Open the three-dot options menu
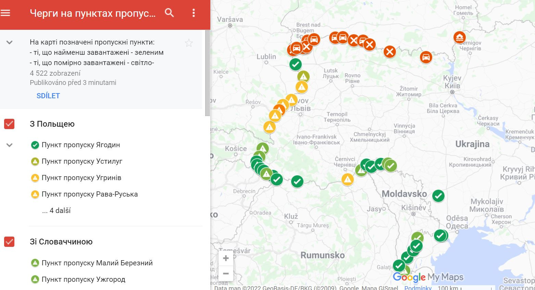 click(x=194, y=13)
